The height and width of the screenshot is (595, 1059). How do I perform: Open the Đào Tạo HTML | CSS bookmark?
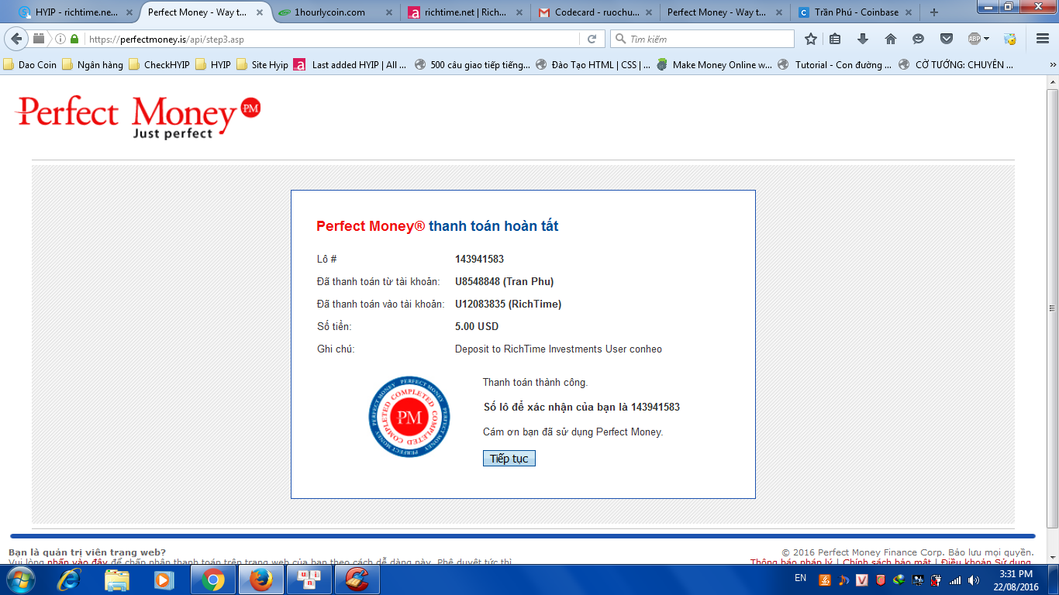tap(593, 65)
